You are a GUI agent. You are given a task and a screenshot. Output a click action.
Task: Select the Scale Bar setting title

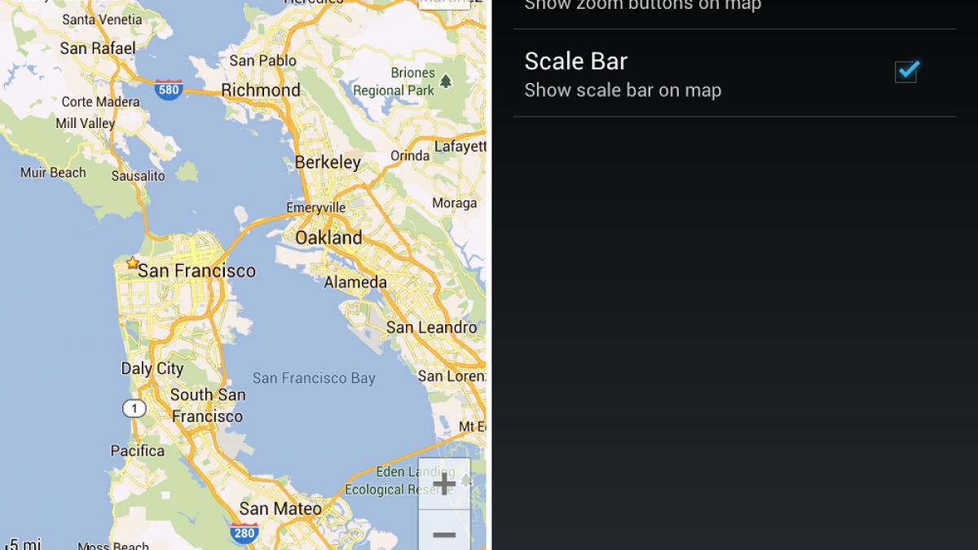point(576,61)
